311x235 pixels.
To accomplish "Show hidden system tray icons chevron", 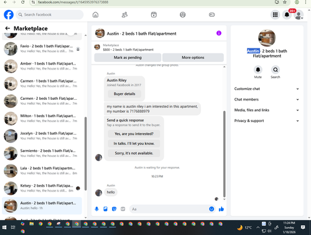I will click(x=258, y=228).
